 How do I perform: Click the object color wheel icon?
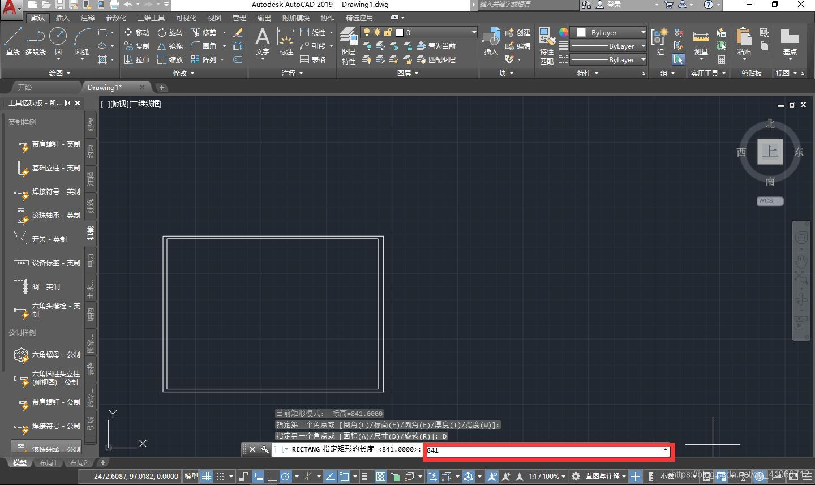coord(564,32)
